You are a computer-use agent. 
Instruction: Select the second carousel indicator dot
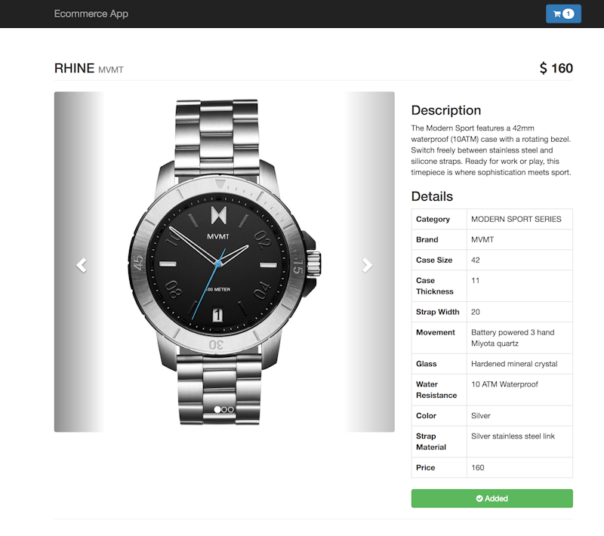pos(224,410)
